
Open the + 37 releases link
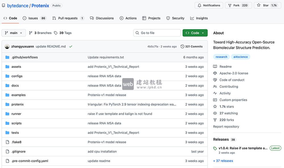[x=223, y=161]
